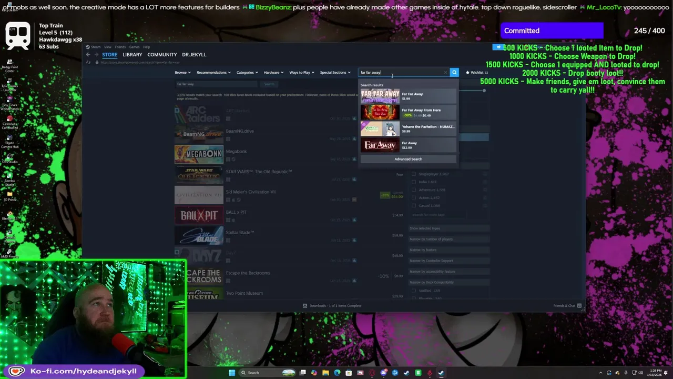The width and height of the screenshot is (673, 379).
Task: Check the Adventure tag filter
Action: [414, 190]
